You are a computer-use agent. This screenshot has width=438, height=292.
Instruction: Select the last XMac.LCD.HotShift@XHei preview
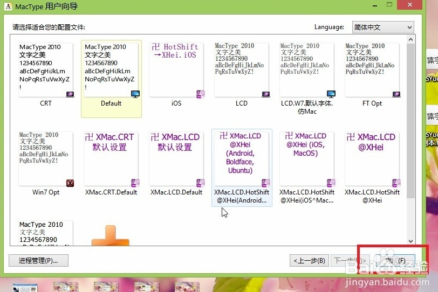pos(372,159)
